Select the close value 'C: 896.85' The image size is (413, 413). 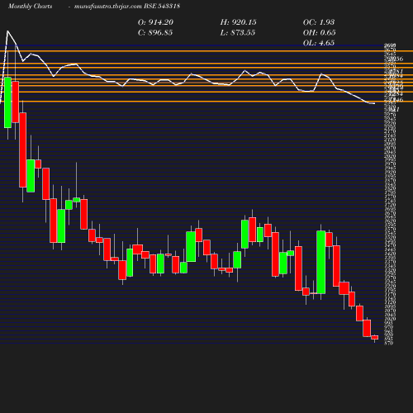click(x=155, y=33)
